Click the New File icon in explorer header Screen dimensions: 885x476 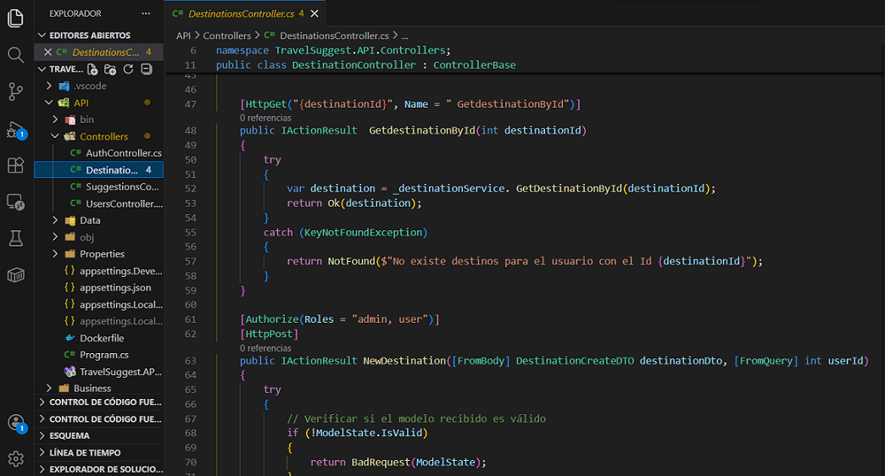(92, 69)
